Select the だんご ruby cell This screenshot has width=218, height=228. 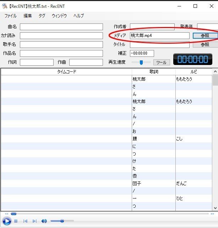point(194,184)
